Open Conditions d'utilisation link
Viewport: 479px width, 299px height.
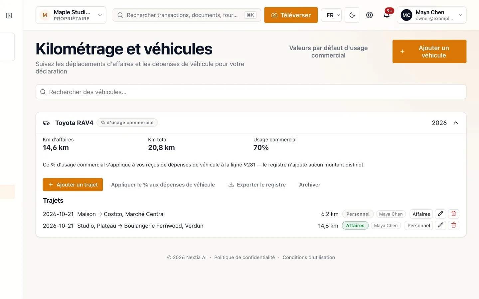pyautogui.click(x=309, y=257)
